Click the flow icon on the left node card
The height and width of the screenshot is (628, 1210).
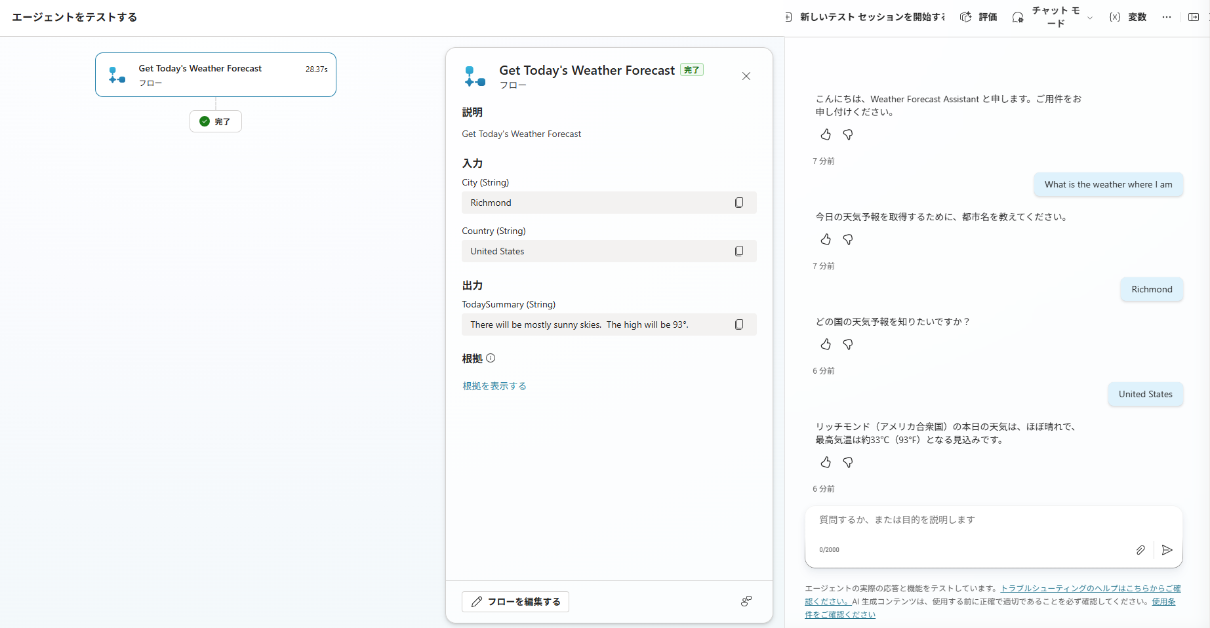117,75
